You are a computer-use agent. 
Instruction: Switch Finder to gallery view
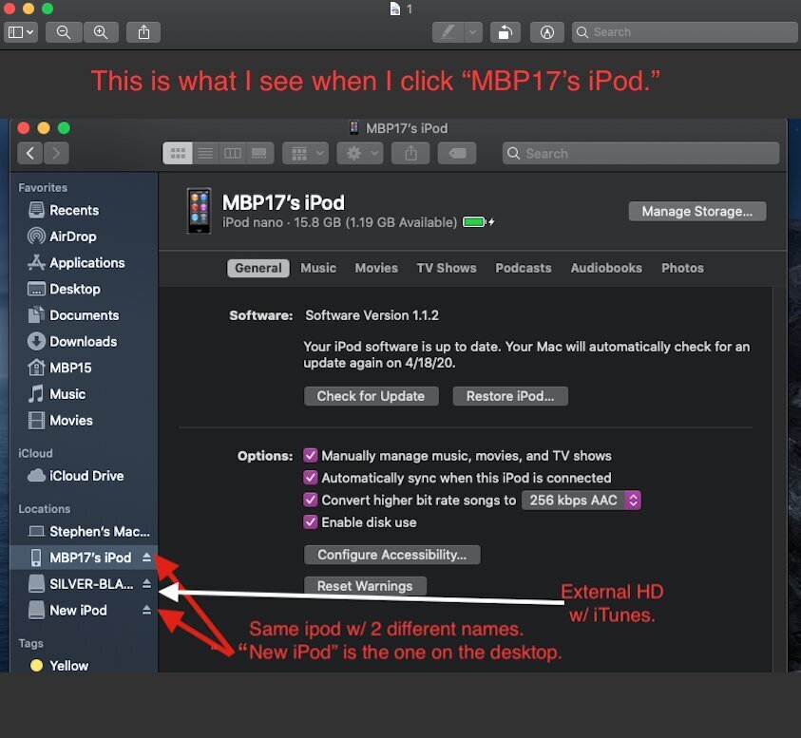259,153
